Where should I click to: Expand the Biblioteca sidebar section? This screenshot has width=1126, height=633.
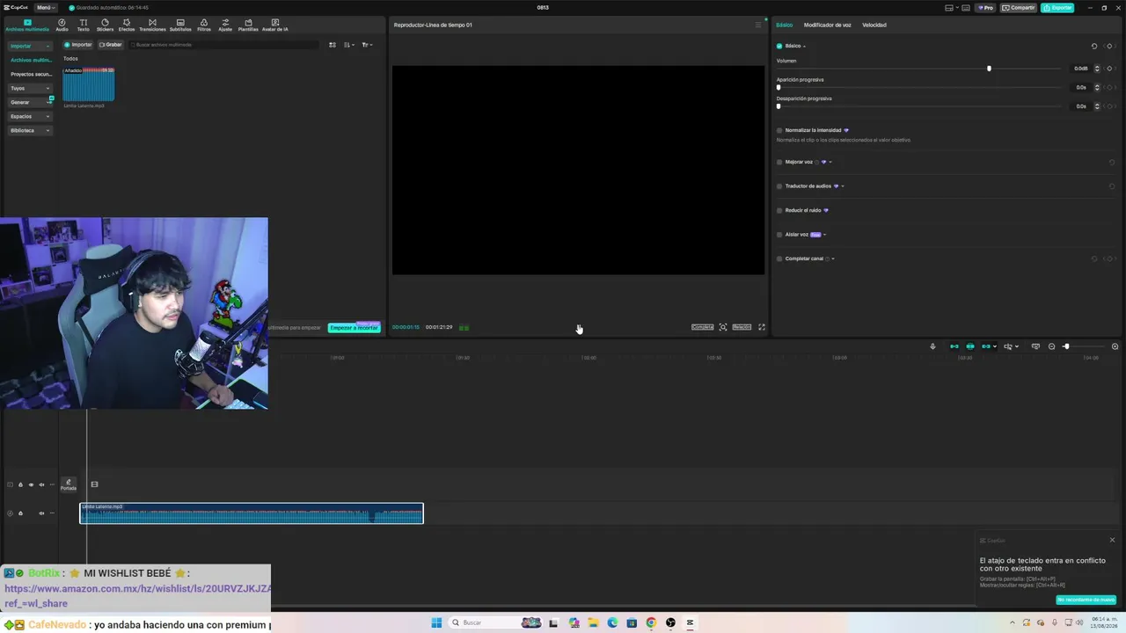point(29,130)
